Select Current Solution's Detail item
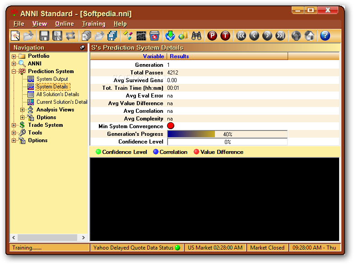 coord(62,102)
